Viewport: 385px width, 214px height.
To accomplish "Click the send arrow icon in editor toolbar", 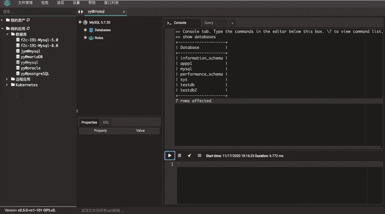I will (x=189, y=156).
